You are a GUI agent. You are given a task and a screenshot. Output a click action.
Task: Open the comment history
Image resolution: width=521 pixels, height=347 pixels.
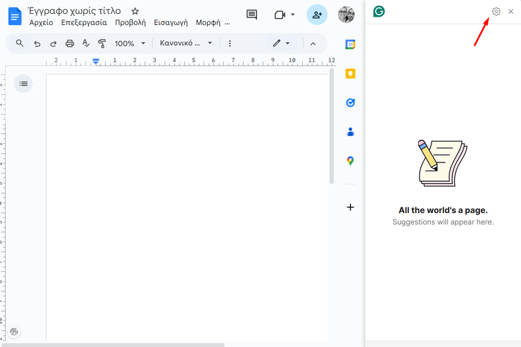[251, 15]
